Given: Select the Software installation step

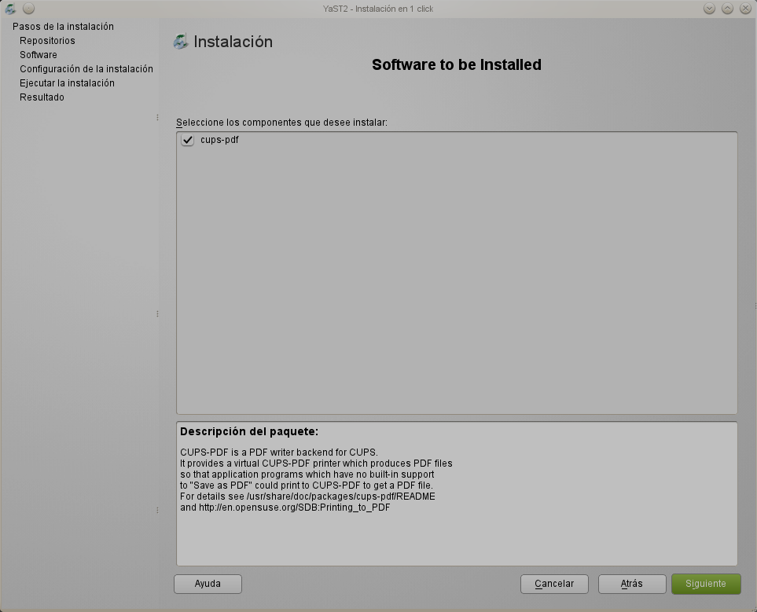Looking at the screenshot, I should point(39,54).
